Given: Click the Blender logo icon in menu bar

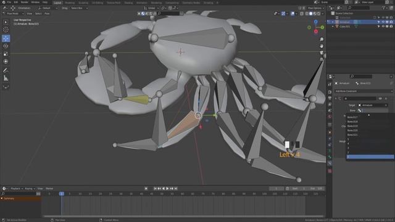Looking at the screenshot, I should pyautogui.click(x=3, y=2).
